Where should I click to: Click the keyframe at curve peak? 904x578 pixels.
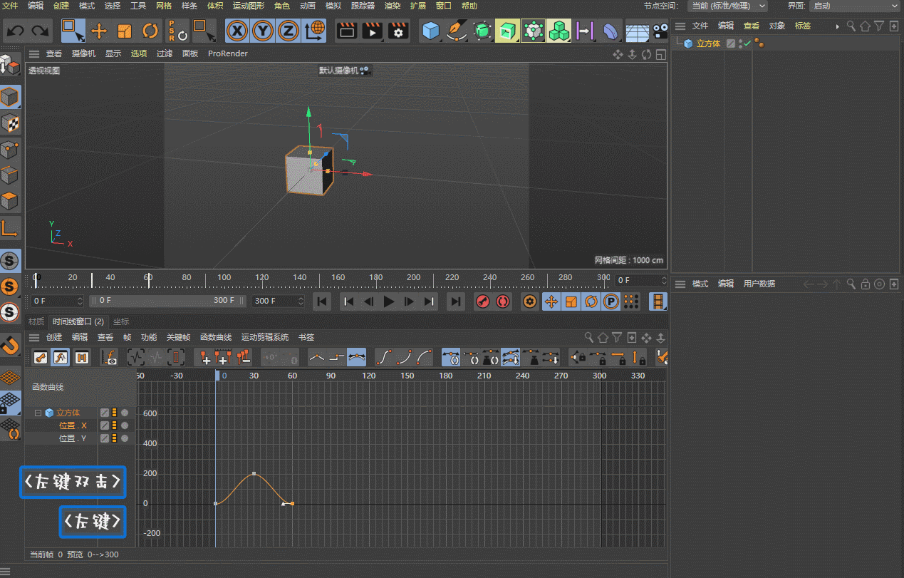coord(254,473)
